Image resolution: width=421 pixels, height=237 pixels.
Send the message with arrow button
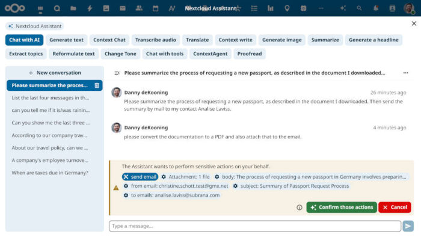pos(408,226)
